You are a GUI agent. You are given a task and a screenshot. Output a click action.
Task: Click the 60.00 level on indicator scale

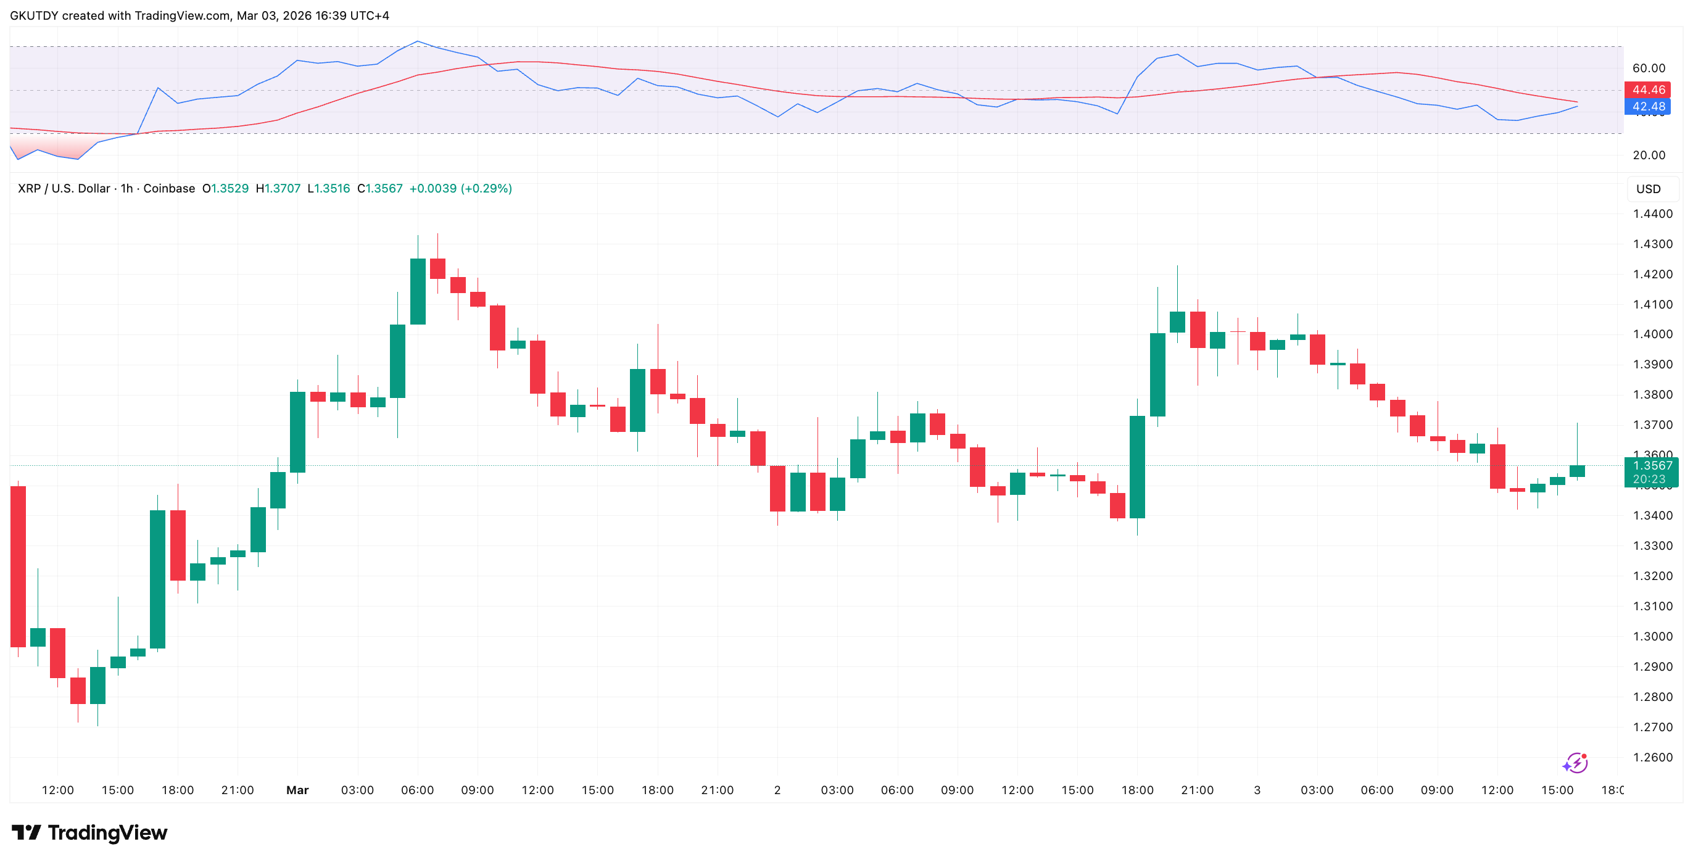coord(1649,68)
